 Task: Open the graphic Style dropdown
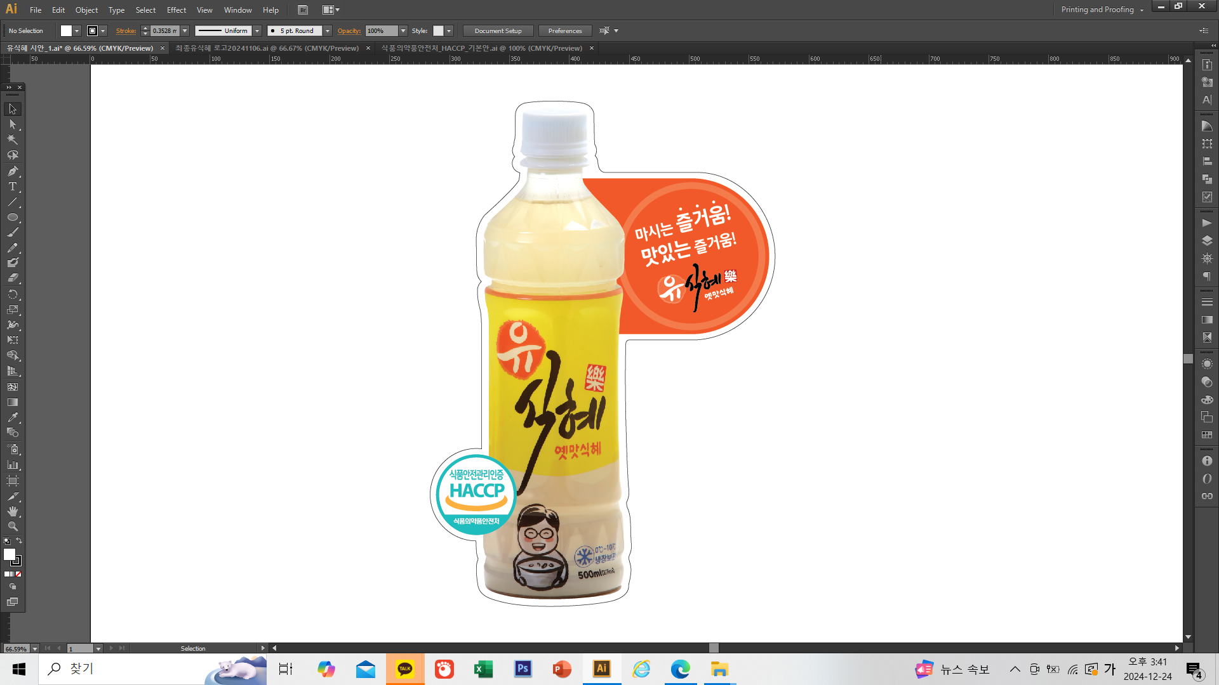click(x=449, y=31)
